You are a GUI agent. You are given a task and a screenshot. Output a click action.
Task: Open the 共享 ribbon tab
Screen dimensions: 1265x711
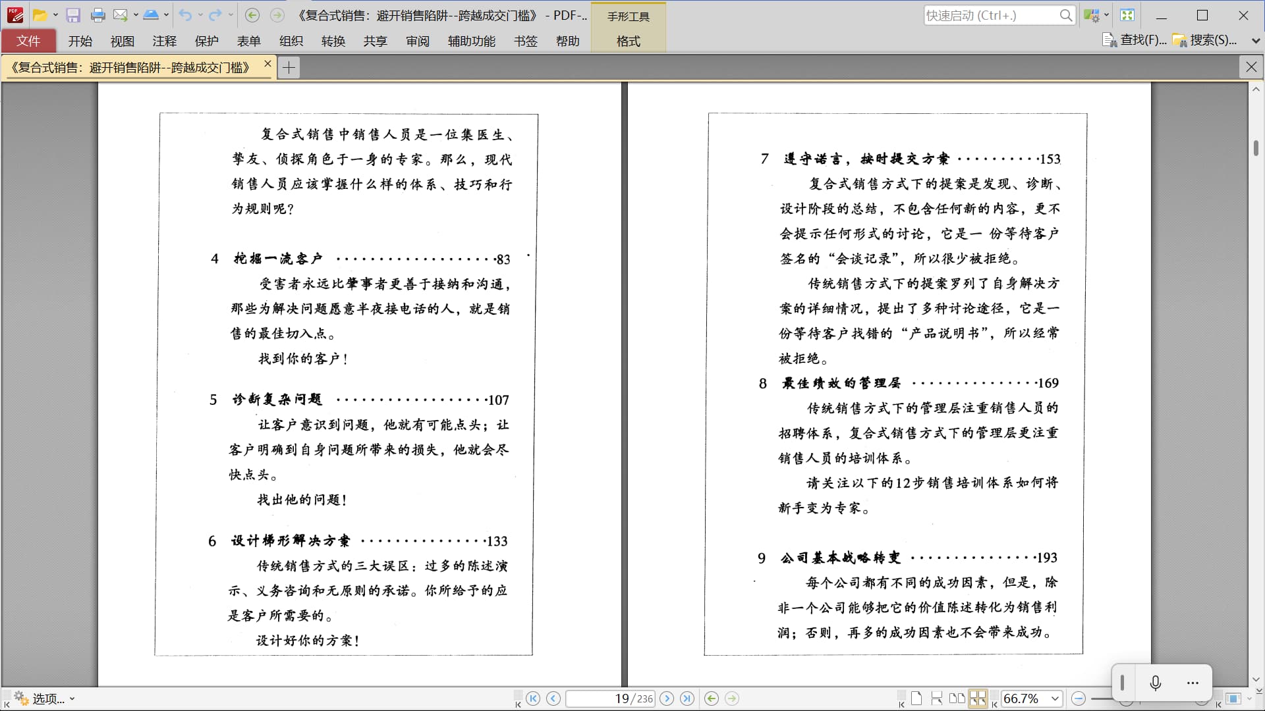[376, 41]
